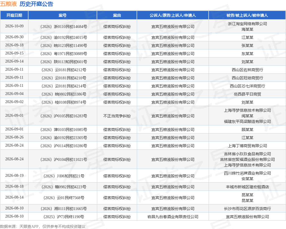
Task: Click the 案由 column header
Action: tap(117, 15)
